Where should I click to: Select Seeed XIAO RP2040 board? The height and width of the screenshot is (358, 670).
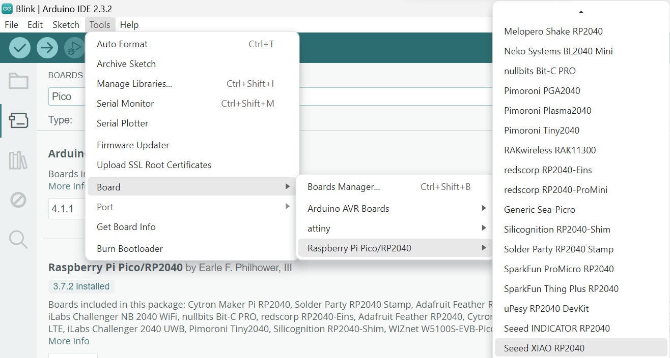pos(581,348)
